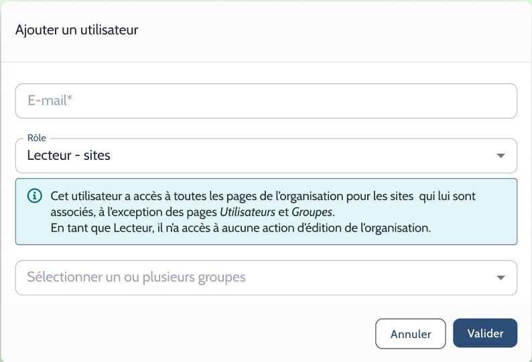Click the groups placeholder text
This screenshot has height=362, width=532.
coord(137,277)
